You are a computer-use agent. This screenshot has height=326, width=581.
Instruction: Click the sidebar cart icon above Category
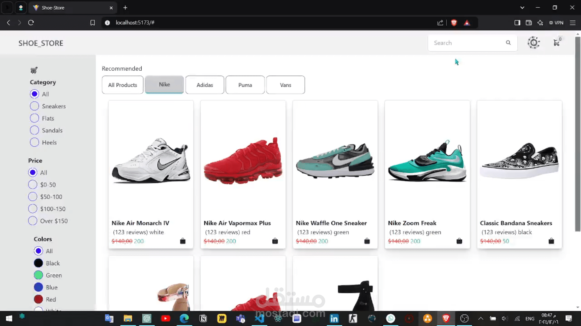coord(34,70)
